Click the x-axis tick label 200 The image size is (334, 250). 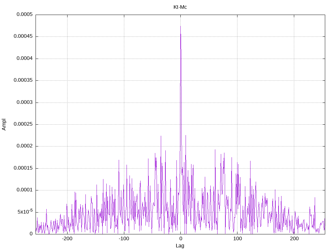[294, 239]
